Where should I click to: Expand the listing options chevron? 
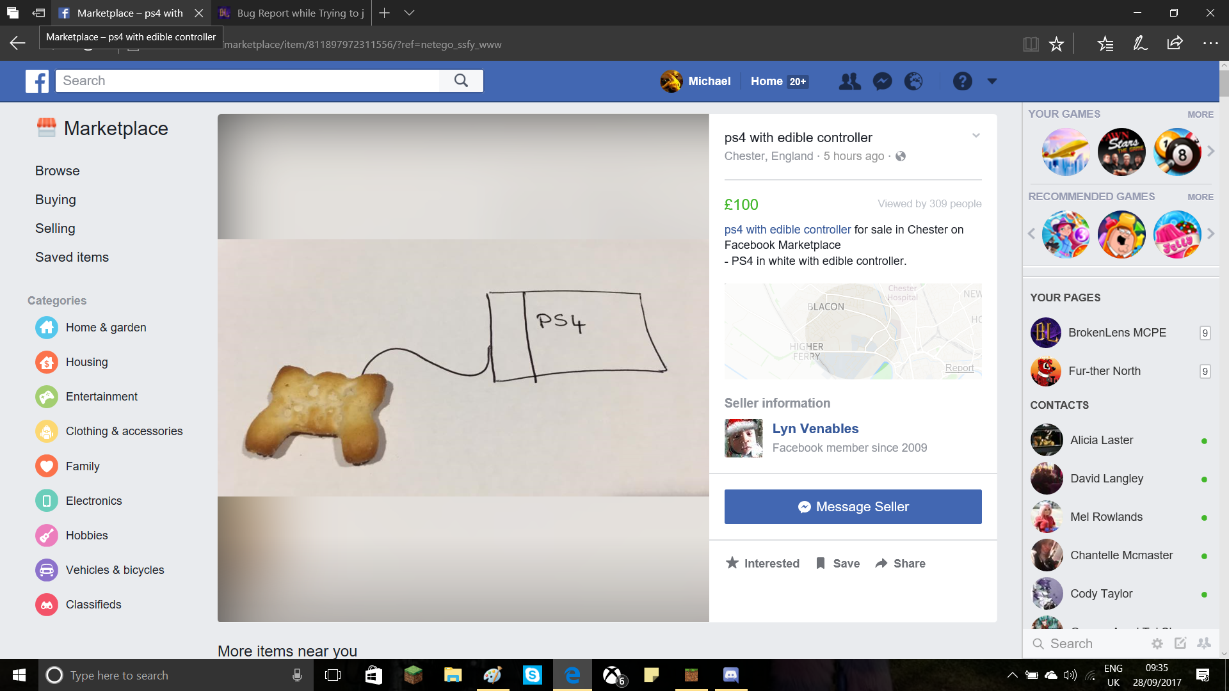tap(976, 136)
